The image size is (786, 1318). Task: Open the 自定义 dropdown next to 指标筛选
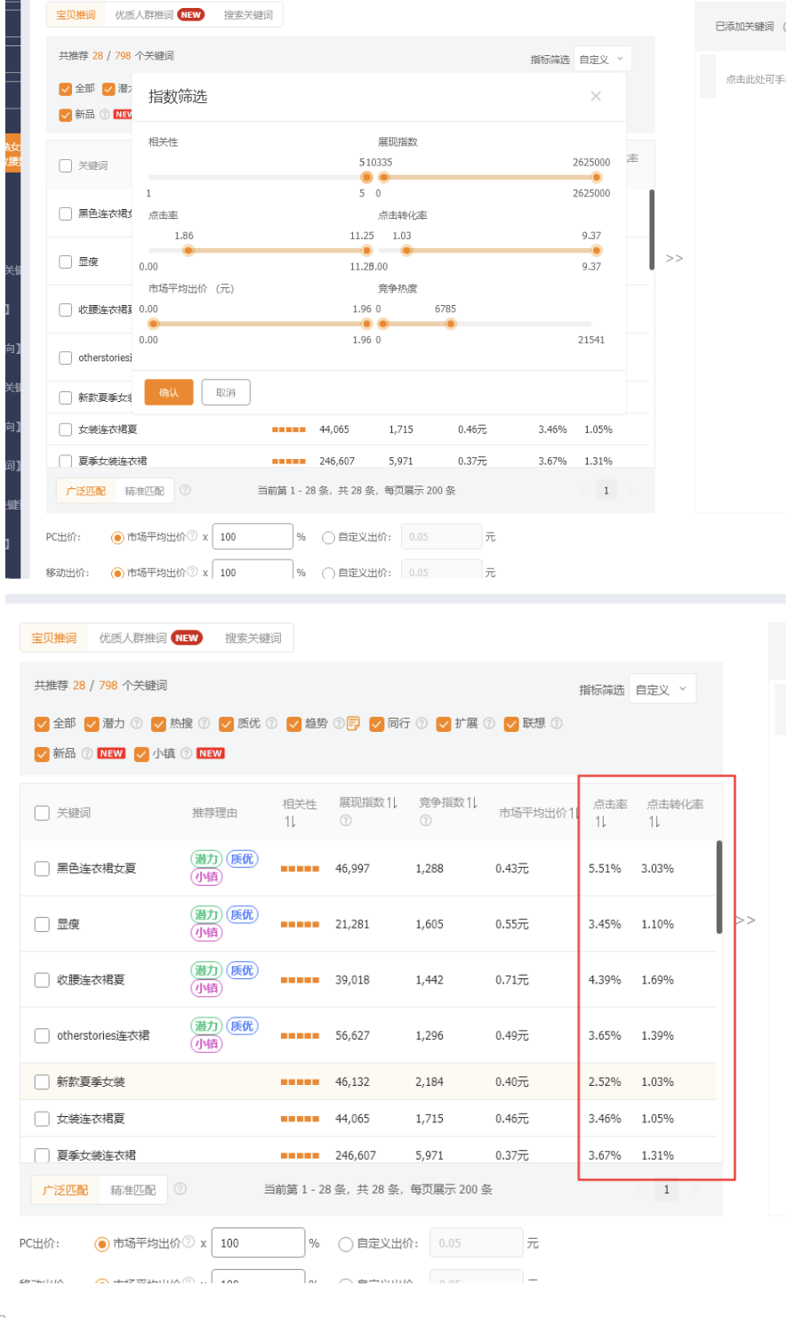pyautogui.click(x=662, y=688)
